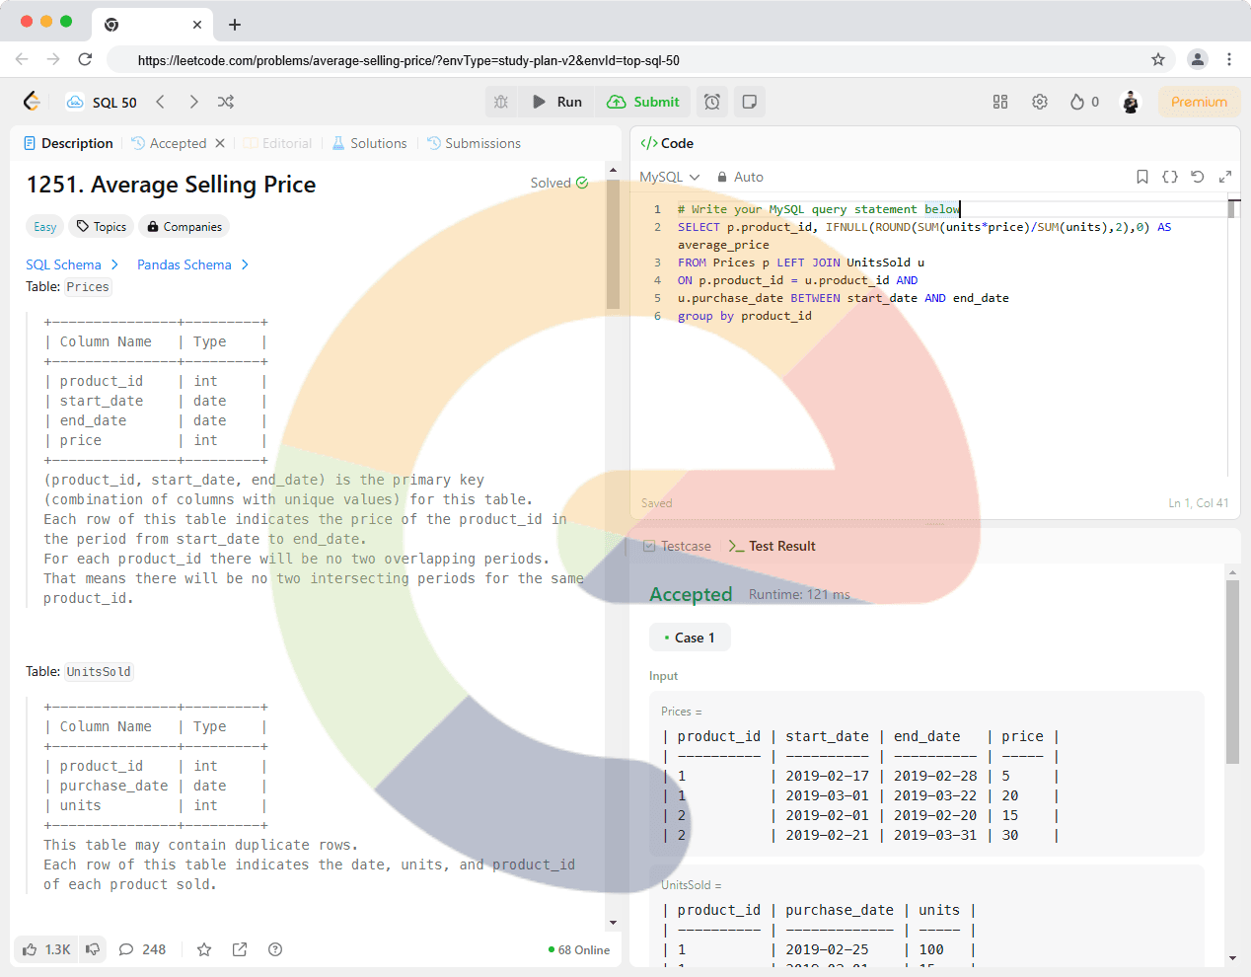
Task: Open the notes sticky icon
Action: pyautogui.click(x=750, y=102)
